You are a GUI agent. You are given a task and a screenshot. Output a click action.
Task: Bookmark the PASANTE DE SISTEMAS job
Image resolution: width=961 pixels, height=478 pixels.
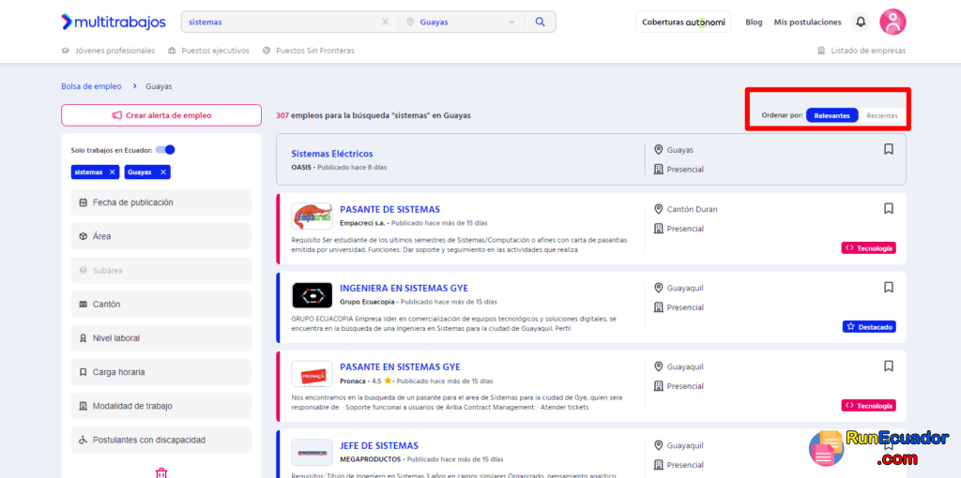pyautogui.click(x=889, y=209)
